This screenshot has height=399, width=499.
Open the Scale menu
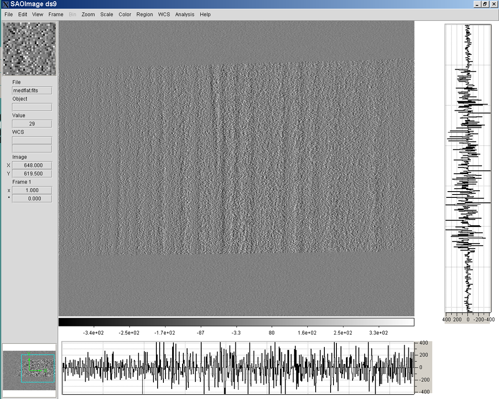coord(106,14)
